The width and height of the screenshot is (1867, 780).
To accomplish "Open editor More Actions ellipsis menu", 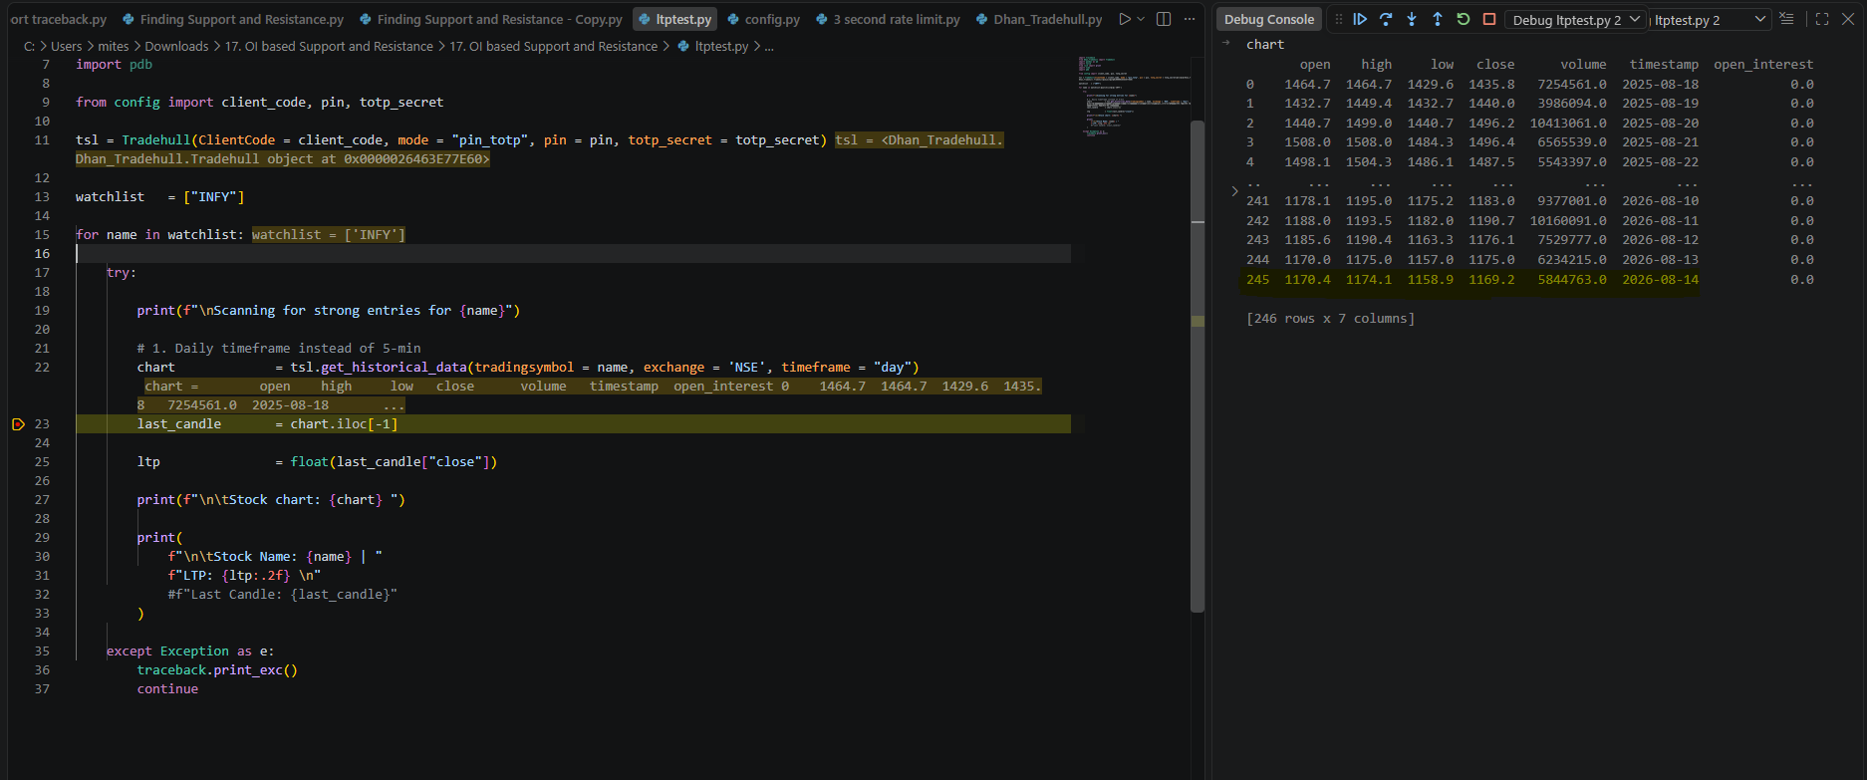I will tap(1190, 19).
